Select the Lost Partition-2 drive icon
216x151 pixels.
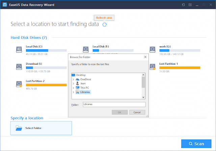point(19,84)
